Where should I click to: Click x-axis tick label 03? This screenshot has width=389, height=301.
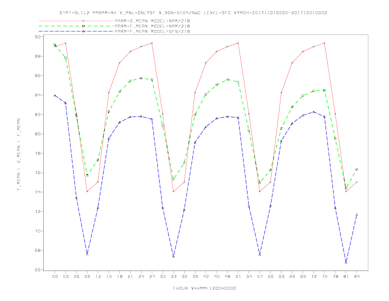[x=65, y=276]
